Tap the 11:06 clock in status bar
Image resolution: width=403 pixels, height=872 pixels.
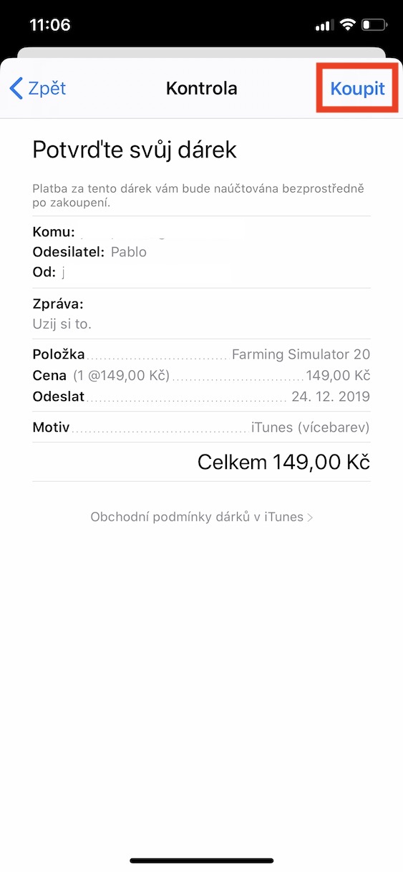click(x=50, y=24)
